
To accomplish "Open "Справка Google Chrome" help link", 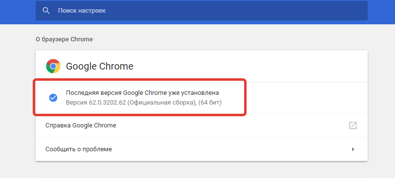I will click(x=201, y=125).
